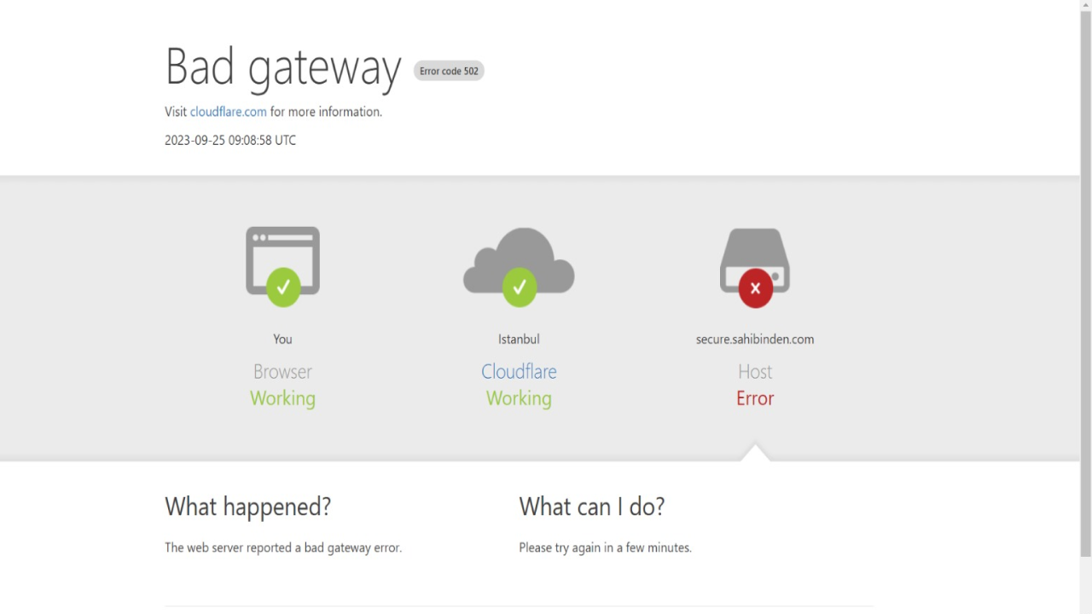
Task: Click the green checkmark on cloud icon
Action: (519, 287)
